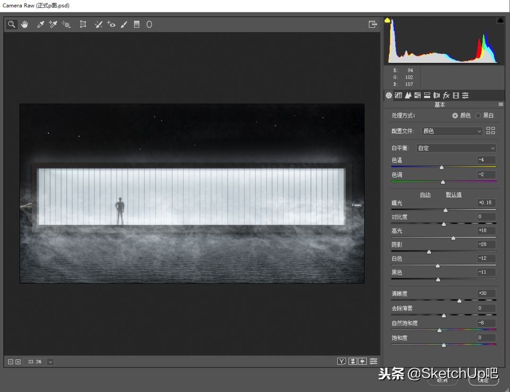Open the Camera Calibration panel

click(455, 95)
